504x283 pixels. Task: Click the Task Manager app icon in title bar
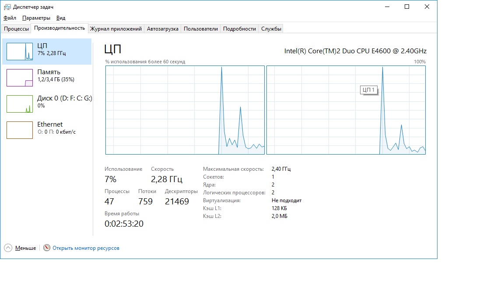[x=7, y=7]
